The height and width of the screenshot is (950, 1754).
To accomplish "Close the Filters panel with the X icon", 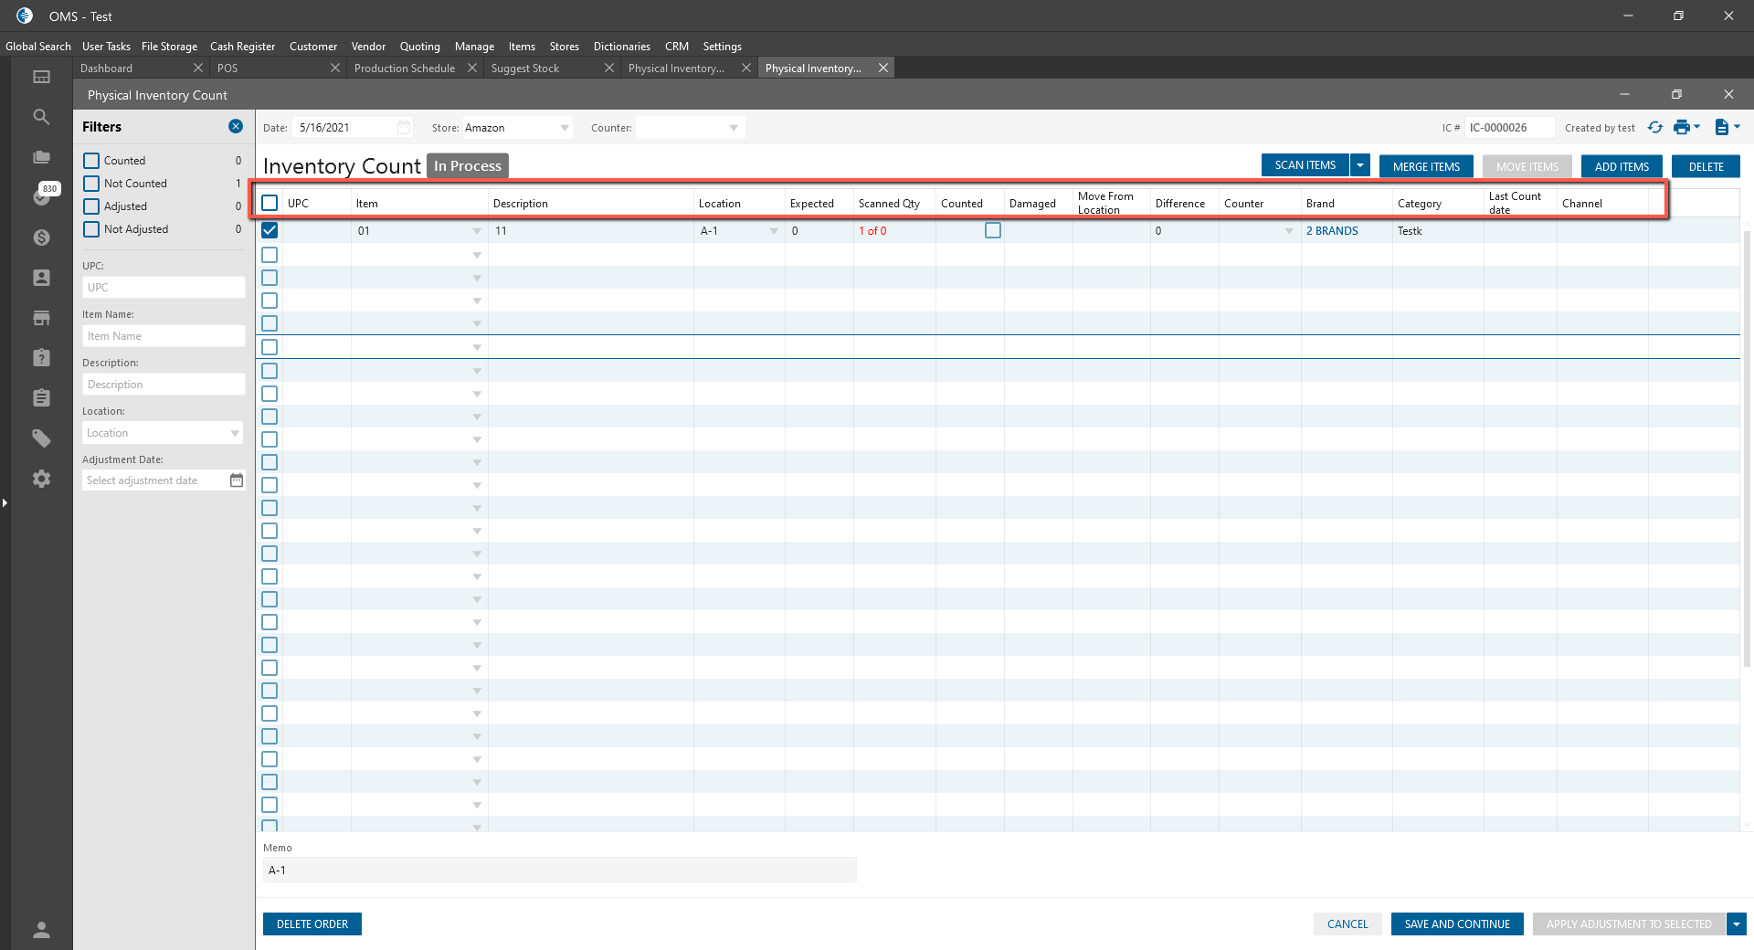I will click(x=236, y=127).
